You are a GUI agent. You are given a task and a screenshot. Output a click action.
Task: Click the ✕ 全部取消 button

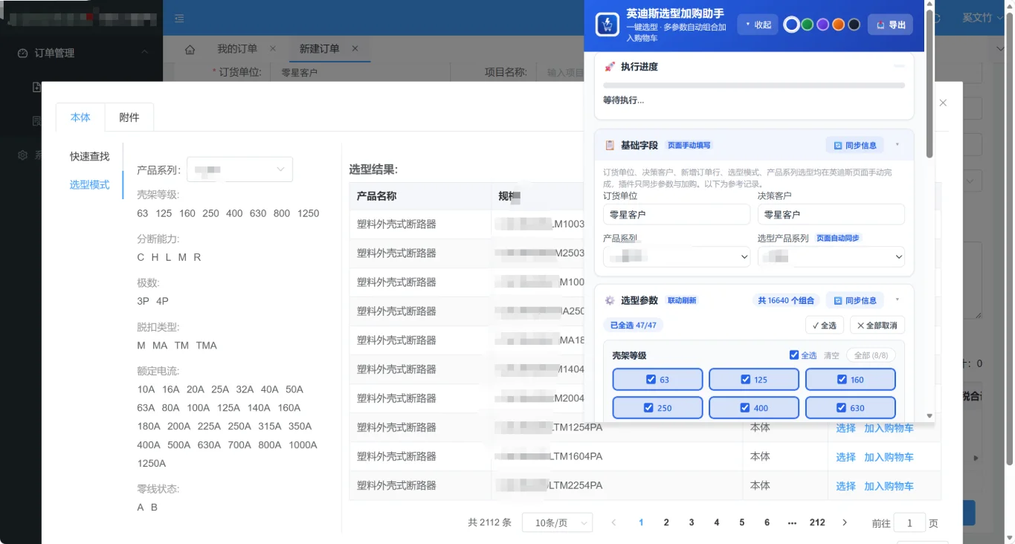tap(877, 326)
